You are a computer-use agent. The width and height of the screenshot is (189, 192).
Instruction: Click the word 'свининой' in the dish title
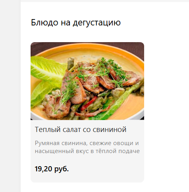tap(110, 130)
